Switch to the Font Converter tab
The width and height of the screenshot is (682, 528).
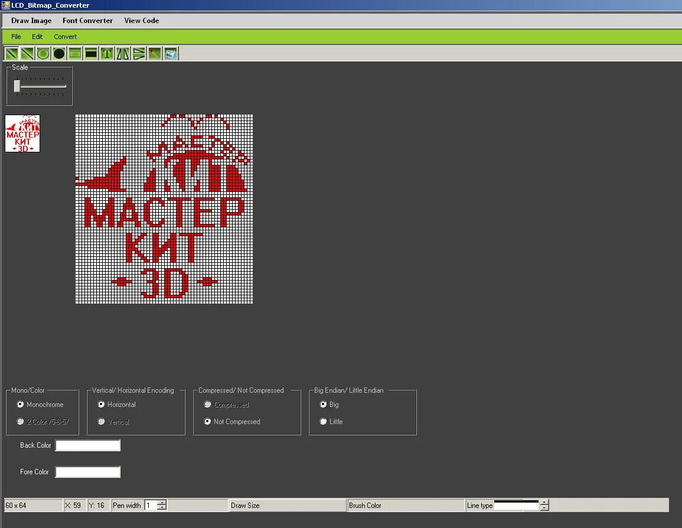pos(87,21)
